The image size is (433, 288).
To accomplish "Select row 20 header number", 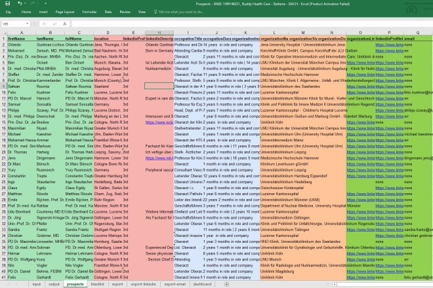I will pos(4,152).
